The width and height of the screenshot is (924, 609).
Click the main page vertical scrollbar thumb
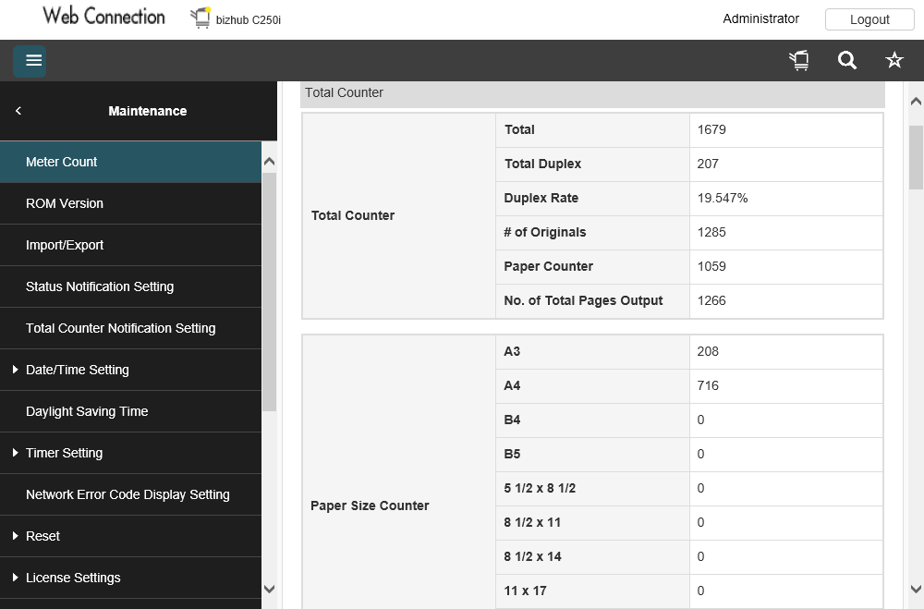click(916, 157)
